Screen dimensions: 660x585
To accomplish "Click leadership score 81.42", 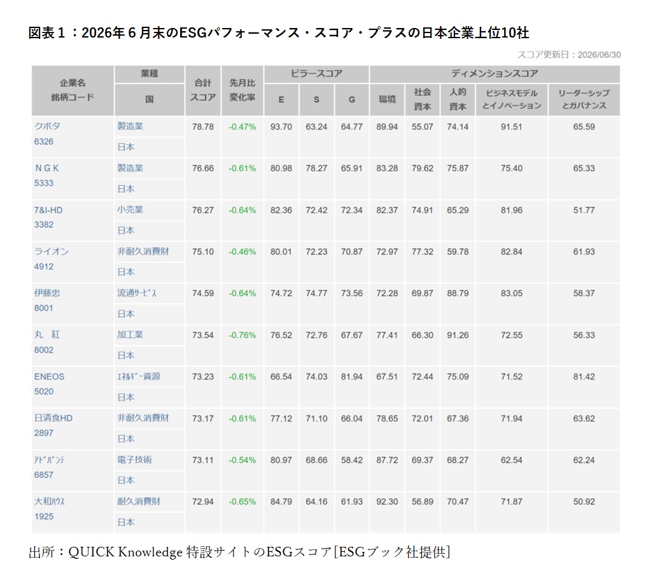I will point(584,377).
